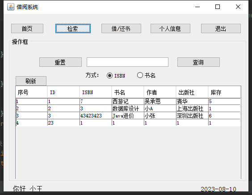Select the 数据库设计 book row
The image size is (252, 195).
[128, 108]
